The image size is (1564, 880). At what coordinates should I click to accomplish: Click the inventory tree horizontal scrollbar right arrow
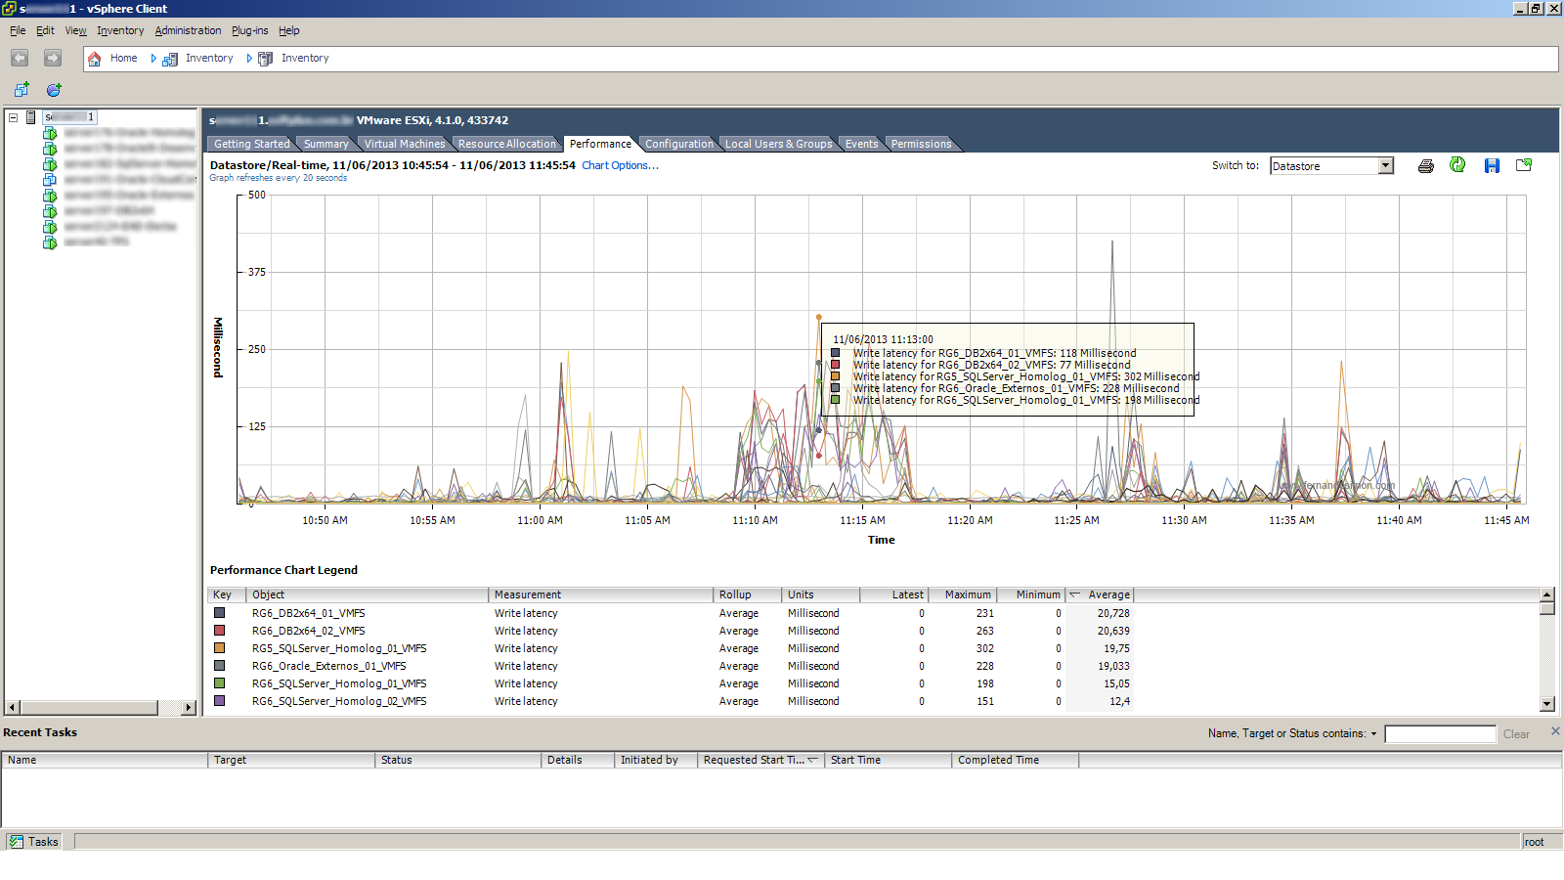(x=189, y=707)
